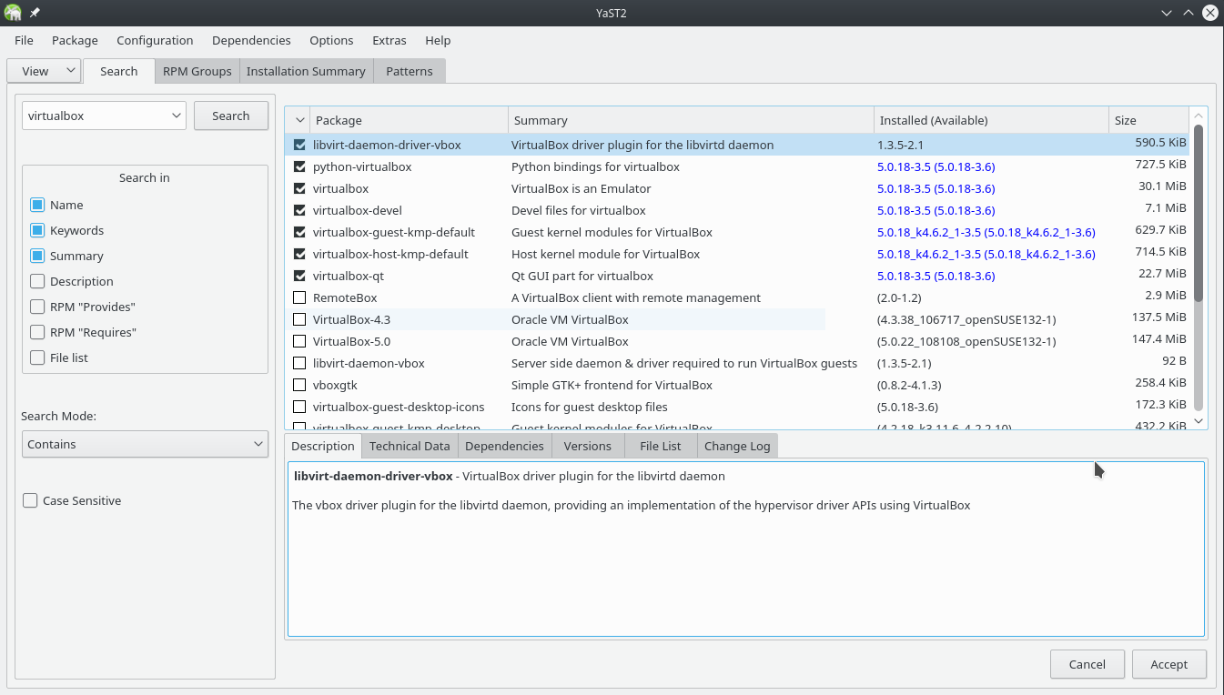Click the Cancel button
The height and width of the screenshot is (695, 1224).
point(1087,664)
